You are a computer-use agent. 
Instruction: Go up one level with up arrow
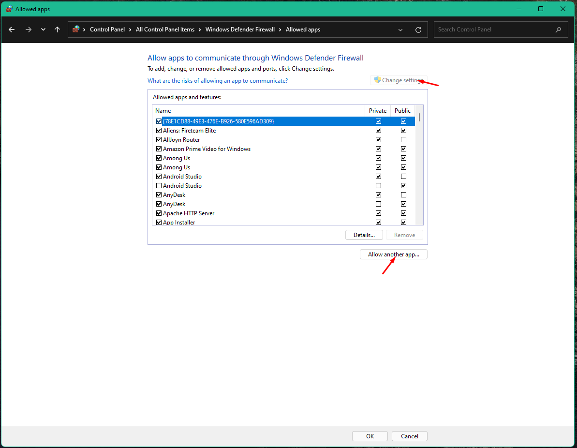[57, 30]
